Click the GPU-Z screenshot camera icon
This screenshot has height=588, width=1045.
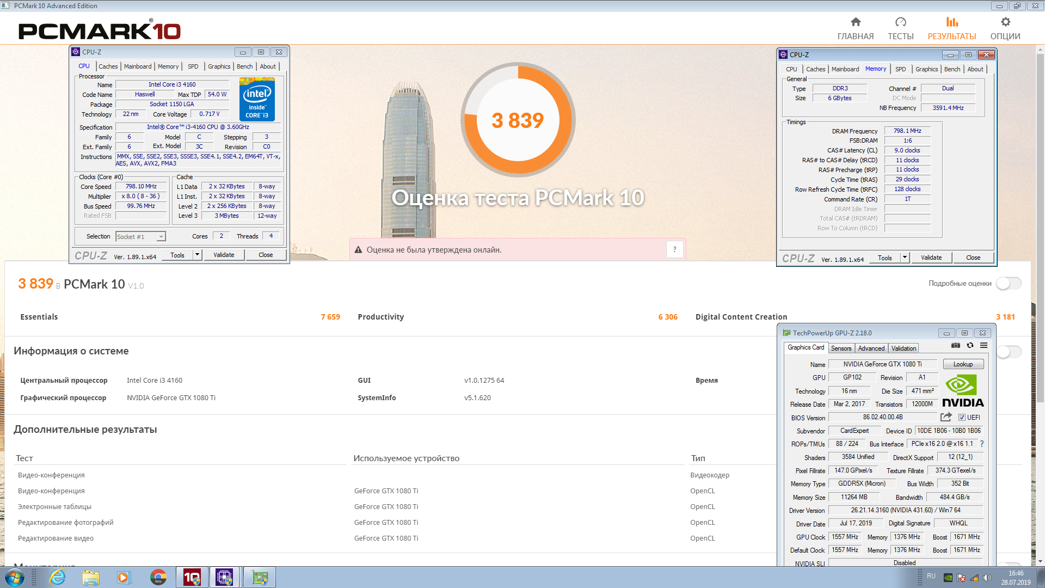pos(955,345)
